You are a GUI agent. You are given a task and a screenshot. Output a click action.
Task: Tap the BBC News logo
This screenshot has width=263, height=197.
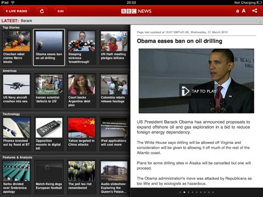(x=136, y=11)
